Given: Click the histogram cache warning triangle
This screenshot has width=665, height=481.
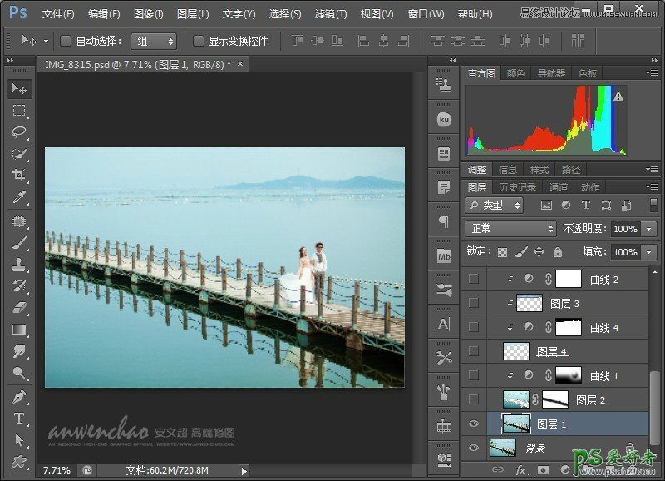Looking at the screenshot, I should click(618, 97).
